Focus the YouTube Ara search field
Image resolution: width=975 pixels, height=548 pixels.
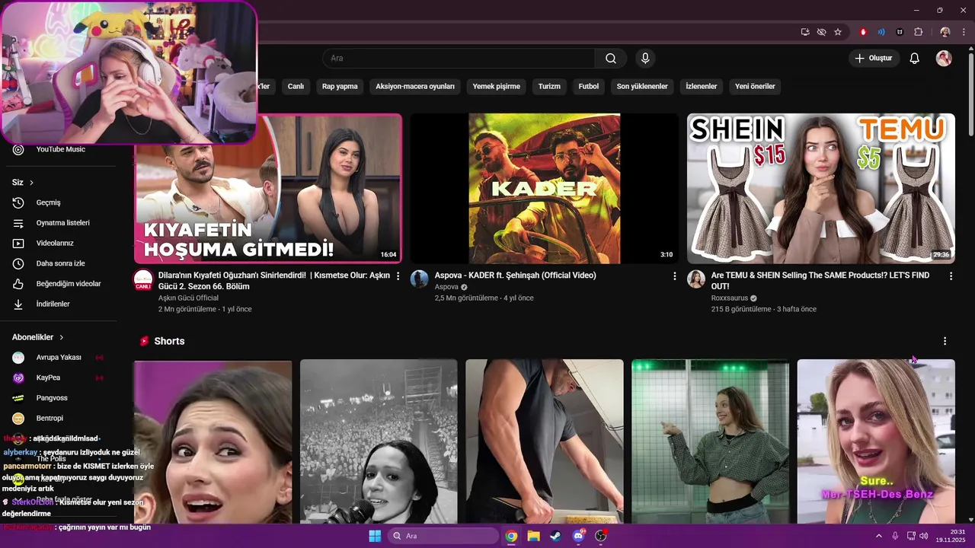(x=459, y=59)
